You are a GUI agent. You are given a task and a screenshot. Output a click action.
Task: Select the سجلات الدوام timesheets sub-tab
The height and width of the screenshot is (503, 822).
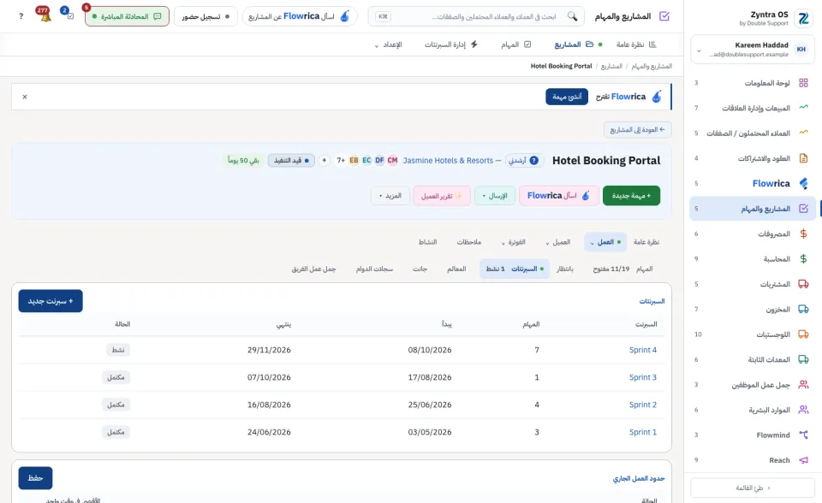click(374, 269)
